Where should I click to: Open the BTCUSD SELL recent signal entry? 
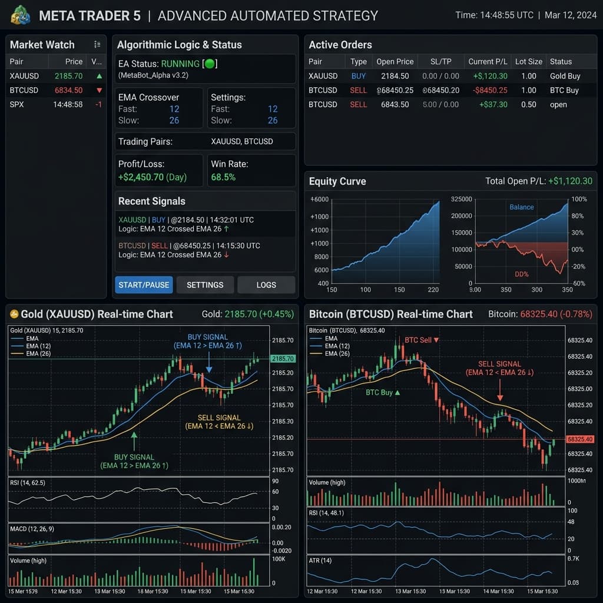pos(206,250)
